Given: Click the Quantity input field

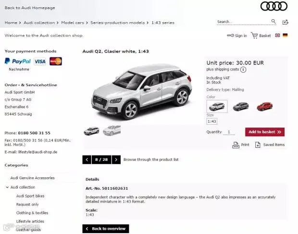Looking at the screenshot, I should click(229, 132).
